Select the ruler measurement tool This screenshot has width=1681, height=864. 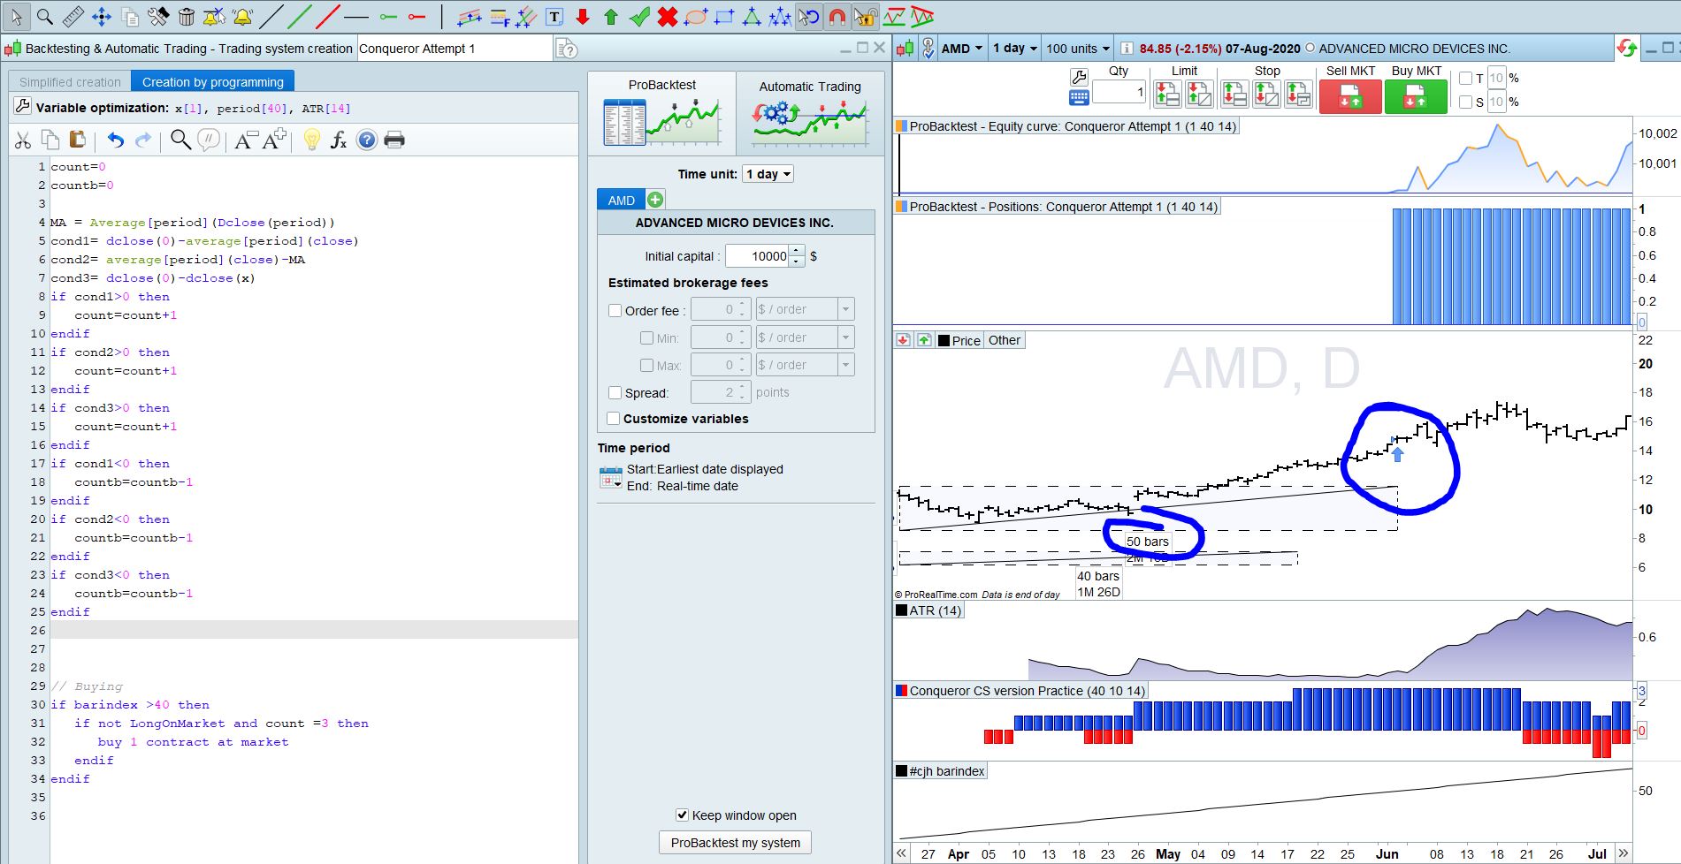tap(73, 16)
